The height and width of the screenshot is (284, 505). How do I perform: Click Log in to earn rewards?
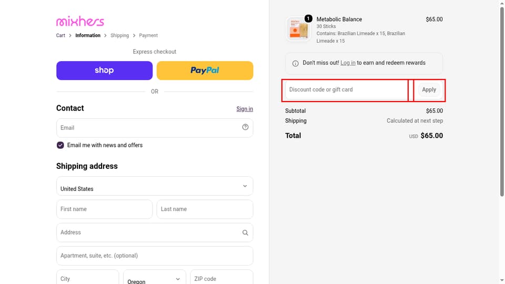[x=348, y=63]
